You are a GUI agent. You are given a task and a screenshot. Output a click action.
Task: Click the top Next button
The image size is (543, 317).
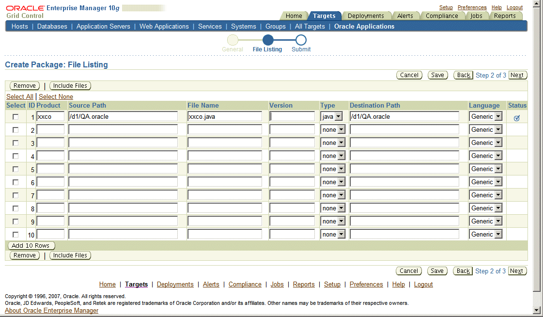(x=517, y=75)
